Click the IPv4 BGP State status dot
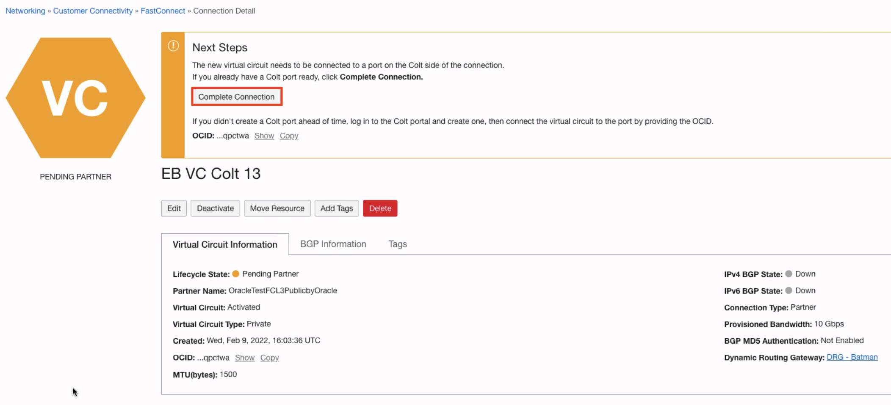 pos(789,274)
